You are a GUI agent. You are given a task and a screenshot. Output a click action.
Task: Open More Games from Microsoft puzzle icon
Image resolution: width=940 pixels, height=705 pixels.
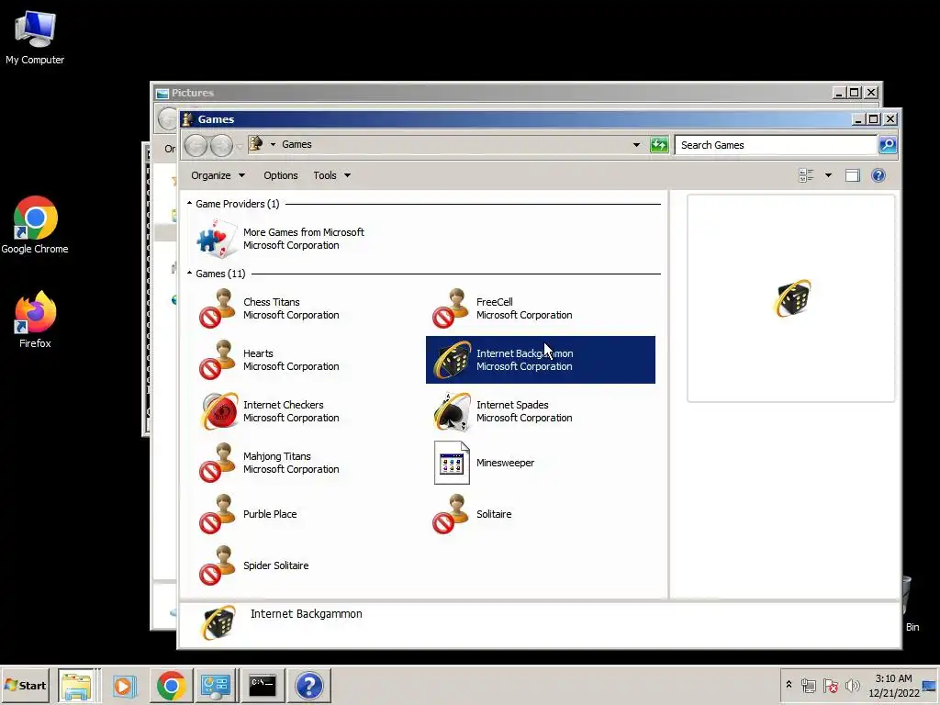click(216, 239)
